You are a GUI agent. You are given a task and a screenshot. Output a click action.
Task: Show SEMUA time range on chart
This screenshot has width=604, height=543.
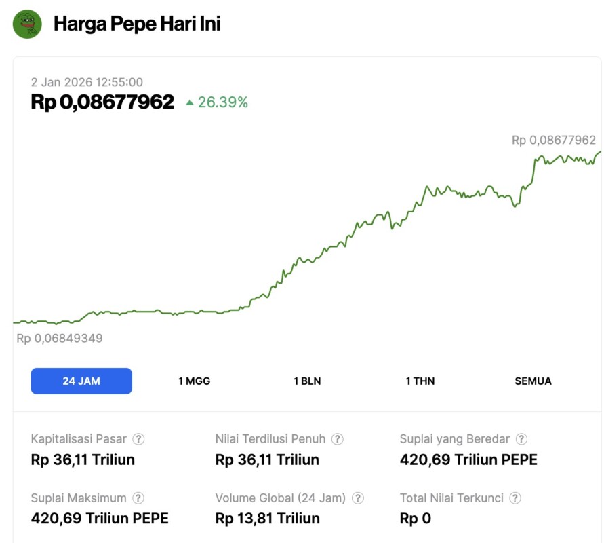pos(533,381)
